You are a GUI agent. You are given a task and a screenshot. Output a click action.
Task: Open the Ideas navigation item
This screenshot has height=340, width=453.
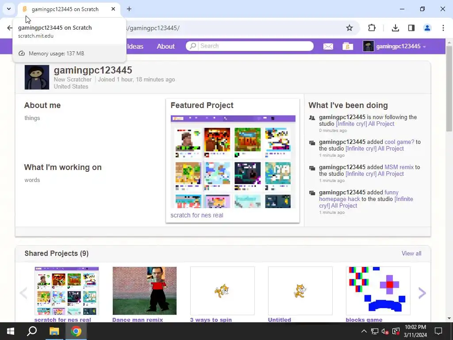coord(135,46)
